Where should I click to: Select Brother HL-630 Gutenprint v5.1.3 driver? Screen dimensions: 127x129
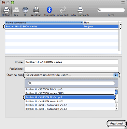pyautogui.click(x=70, y=105)
